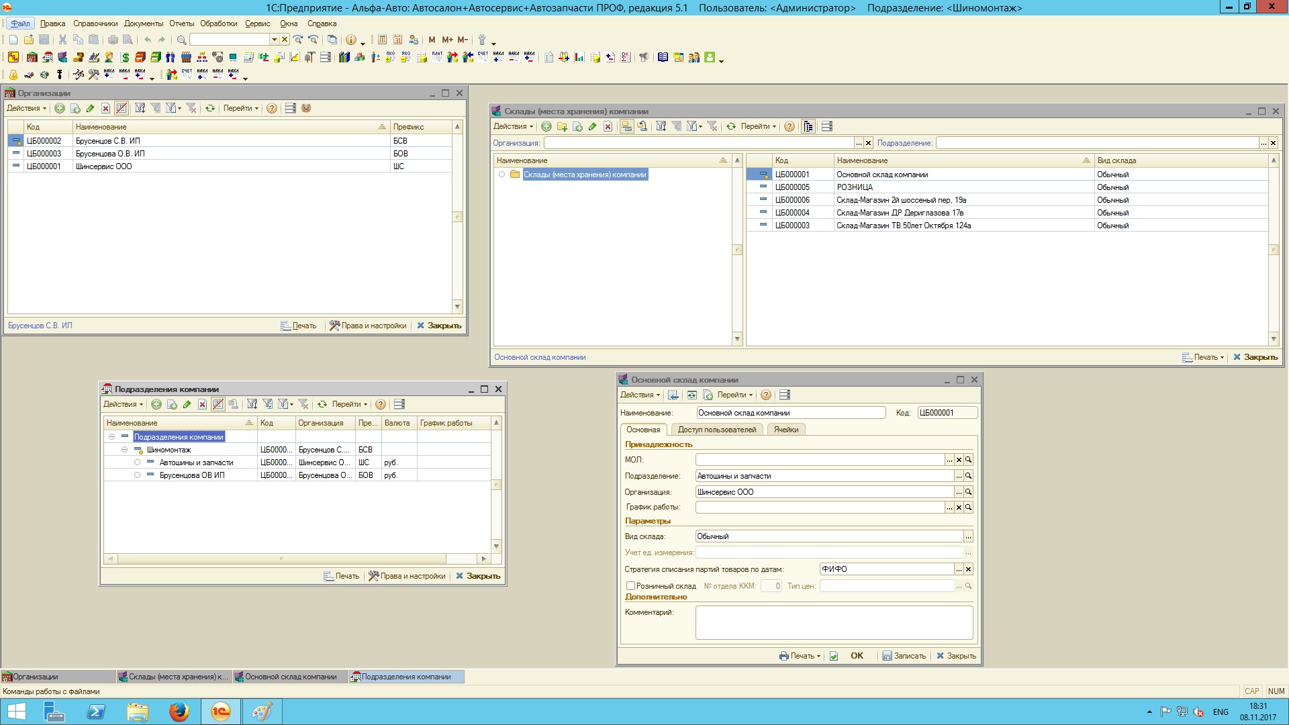Click horizontal scrollbar in Подразделения компании list

click(x=281, y=559)
